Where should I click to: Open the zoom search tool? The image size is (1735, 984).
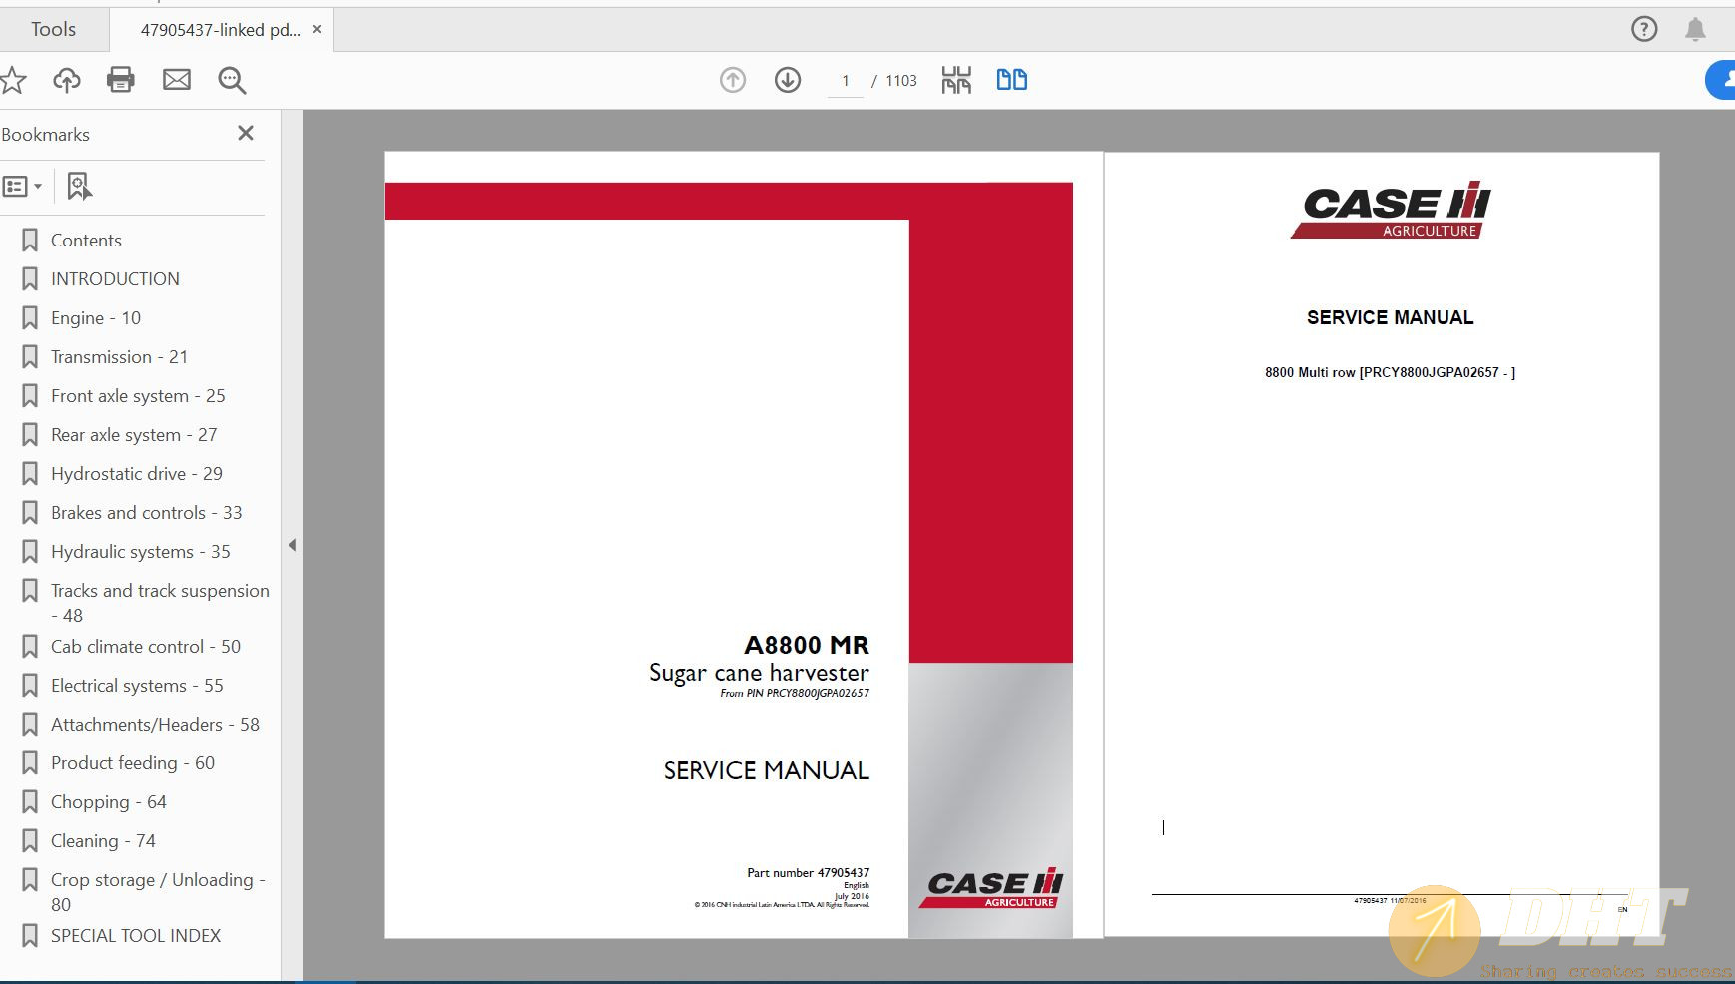232,81
